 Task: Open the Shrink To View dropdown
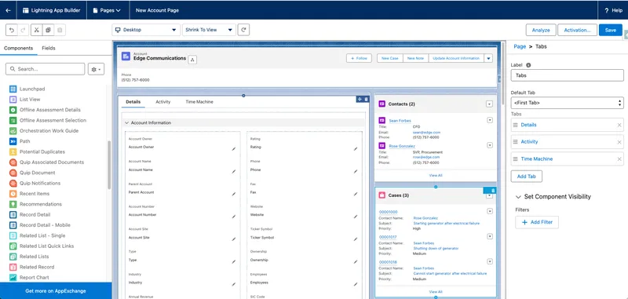pyautogui.click(x=209, y=30)
